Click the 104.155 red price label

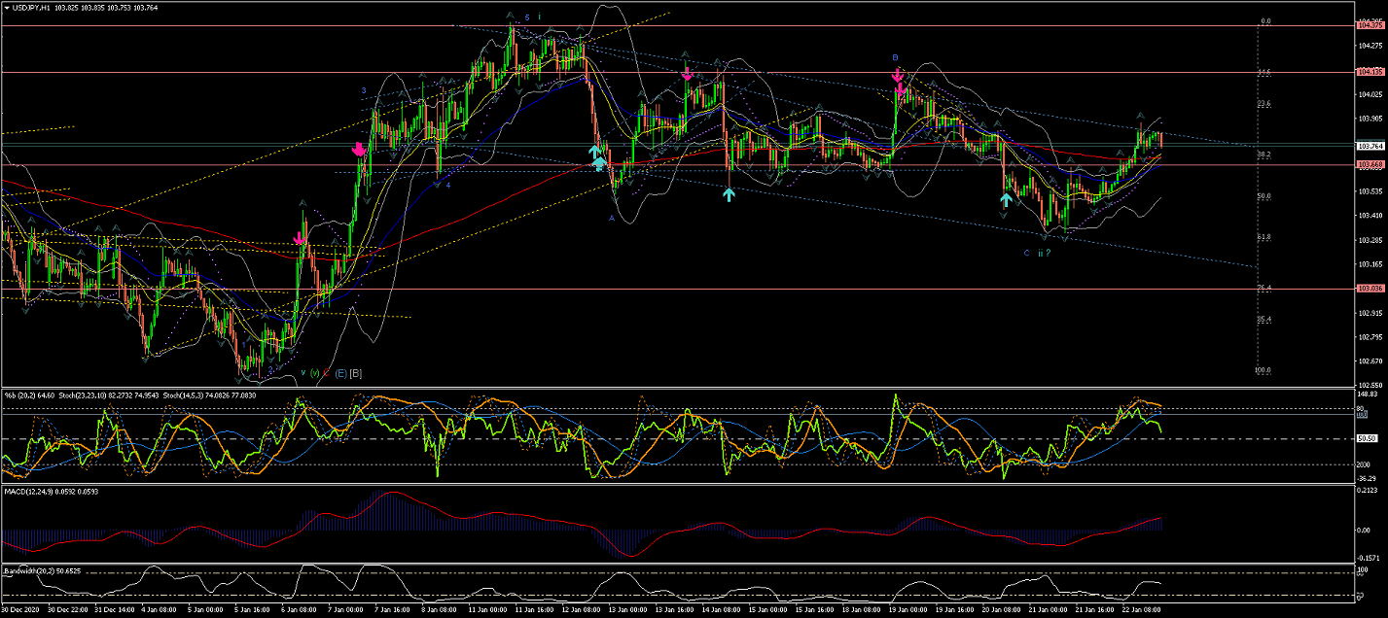[x=1370, y=72]
